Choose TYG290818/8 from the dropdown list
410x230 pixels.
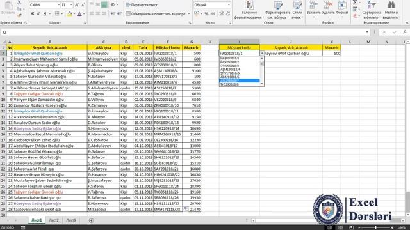click(240, 84)
